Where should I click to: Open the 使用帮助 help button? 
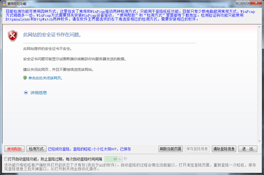pyautogui.click(x=14, y=149)
